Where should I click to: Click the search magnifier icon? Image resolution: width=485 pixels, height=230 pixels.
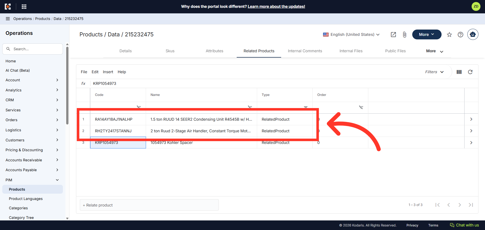[8, 49]
